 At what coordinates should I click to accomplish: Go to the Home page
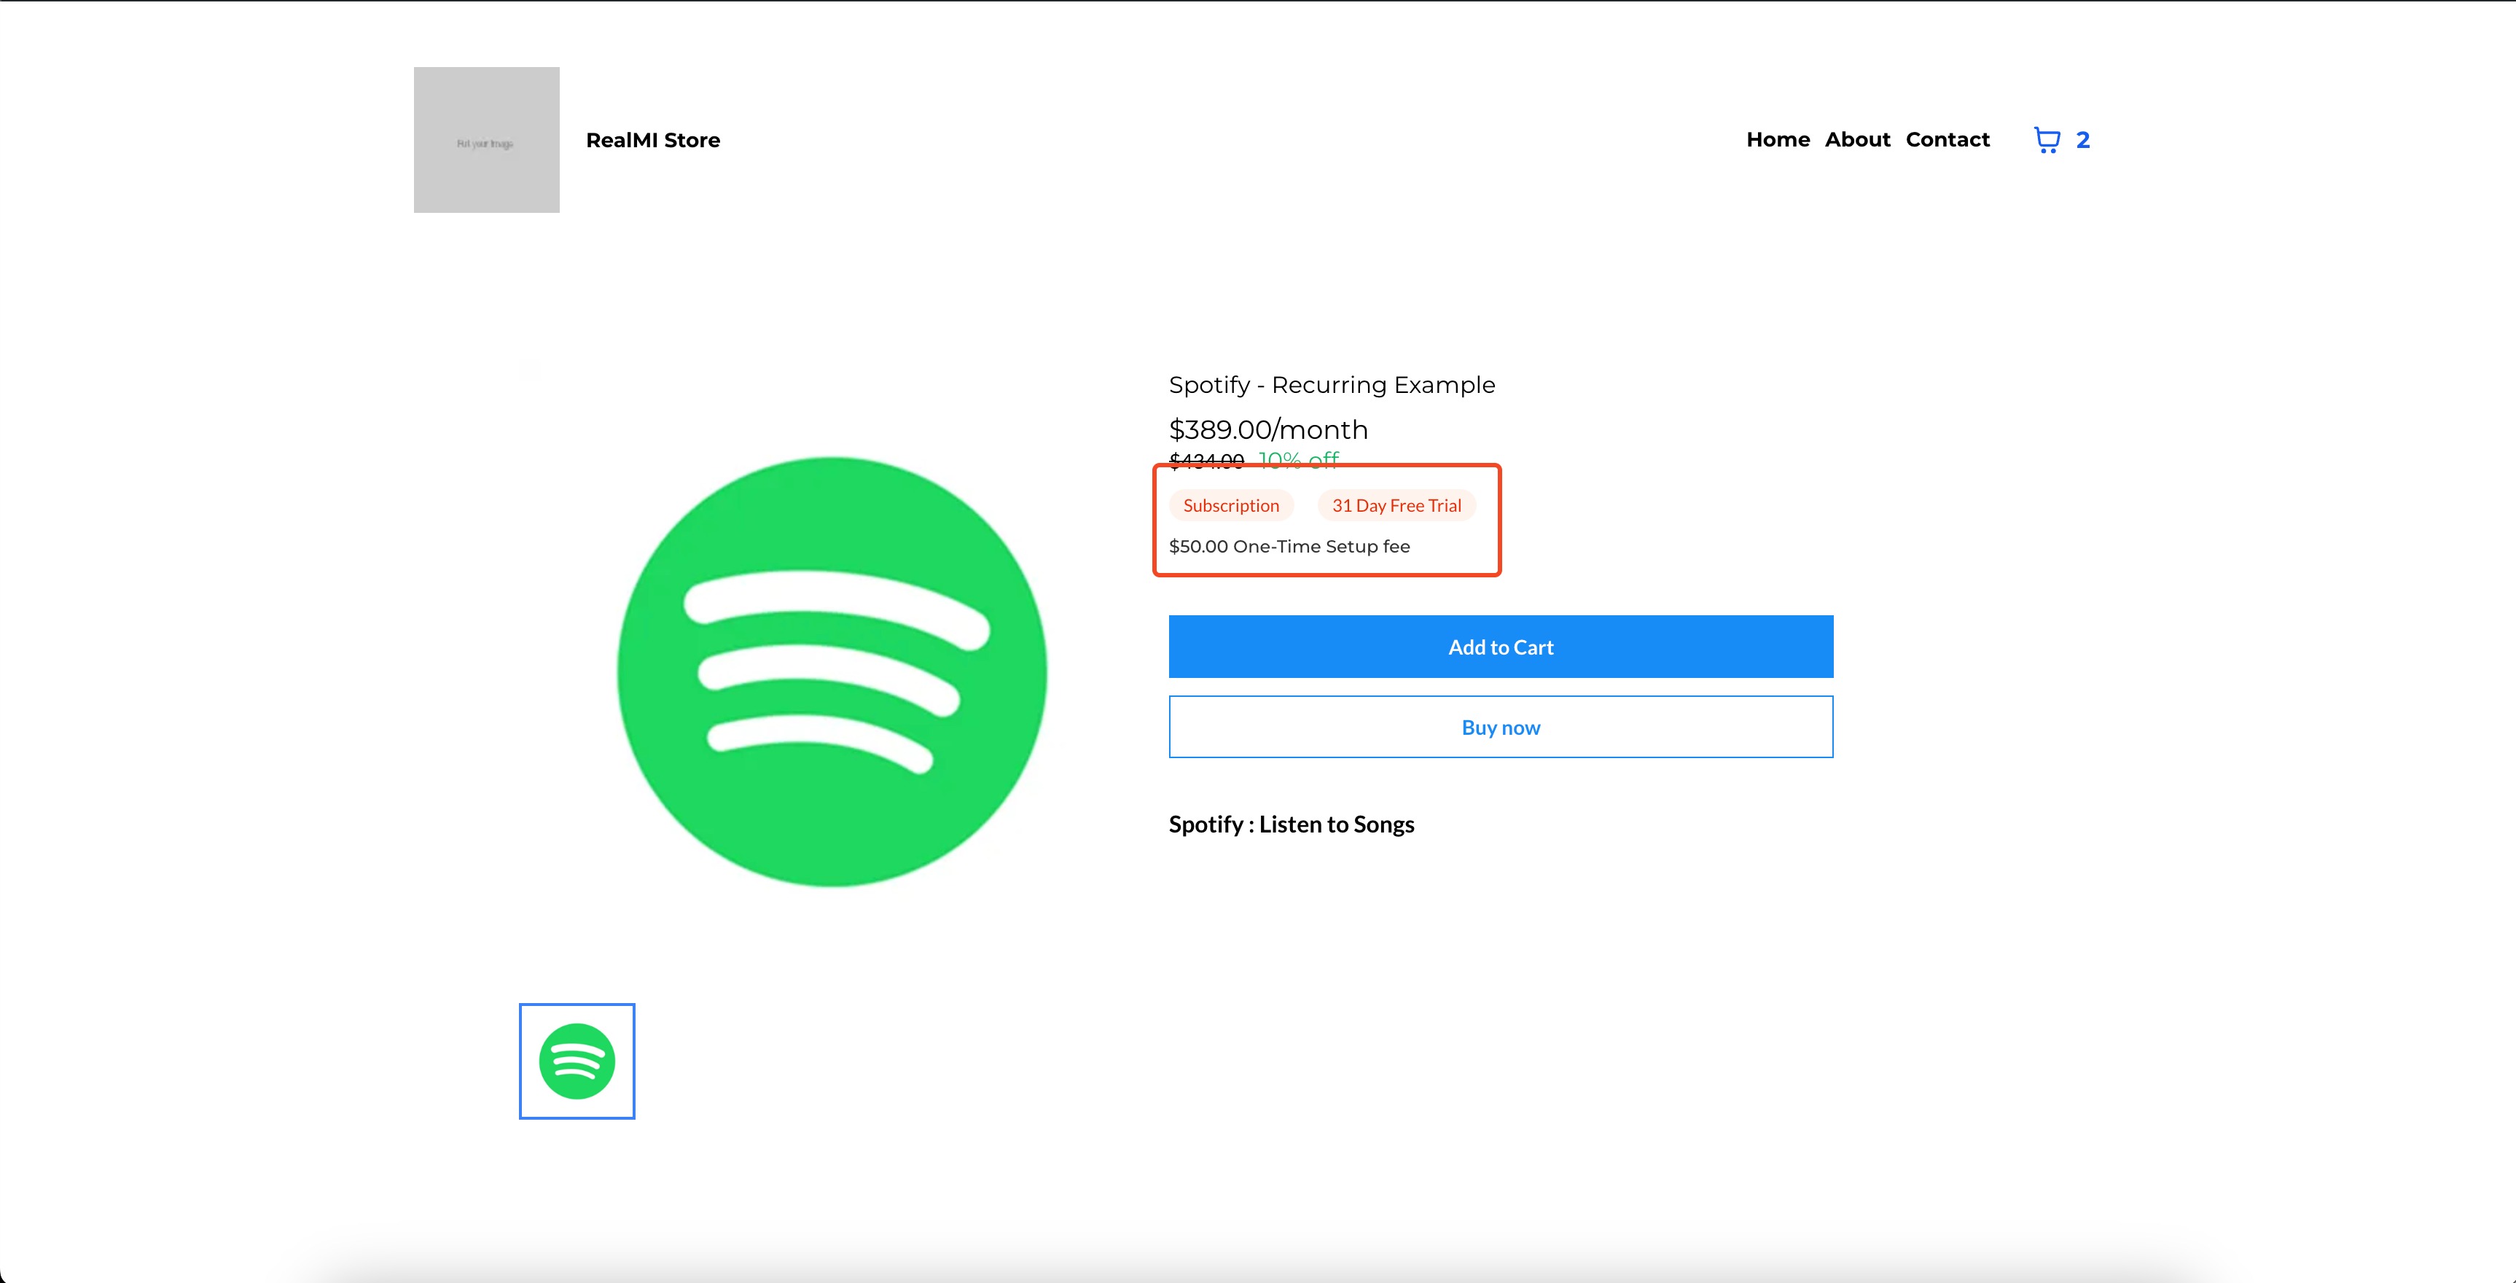1778,140
